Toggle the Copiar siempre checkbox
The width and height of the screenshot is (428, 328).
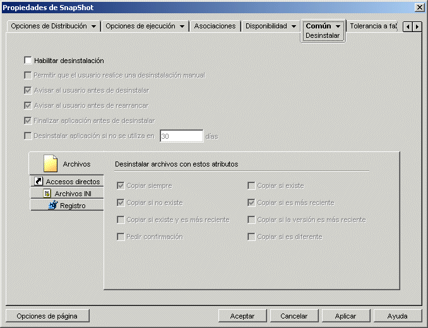pos(121,185)
